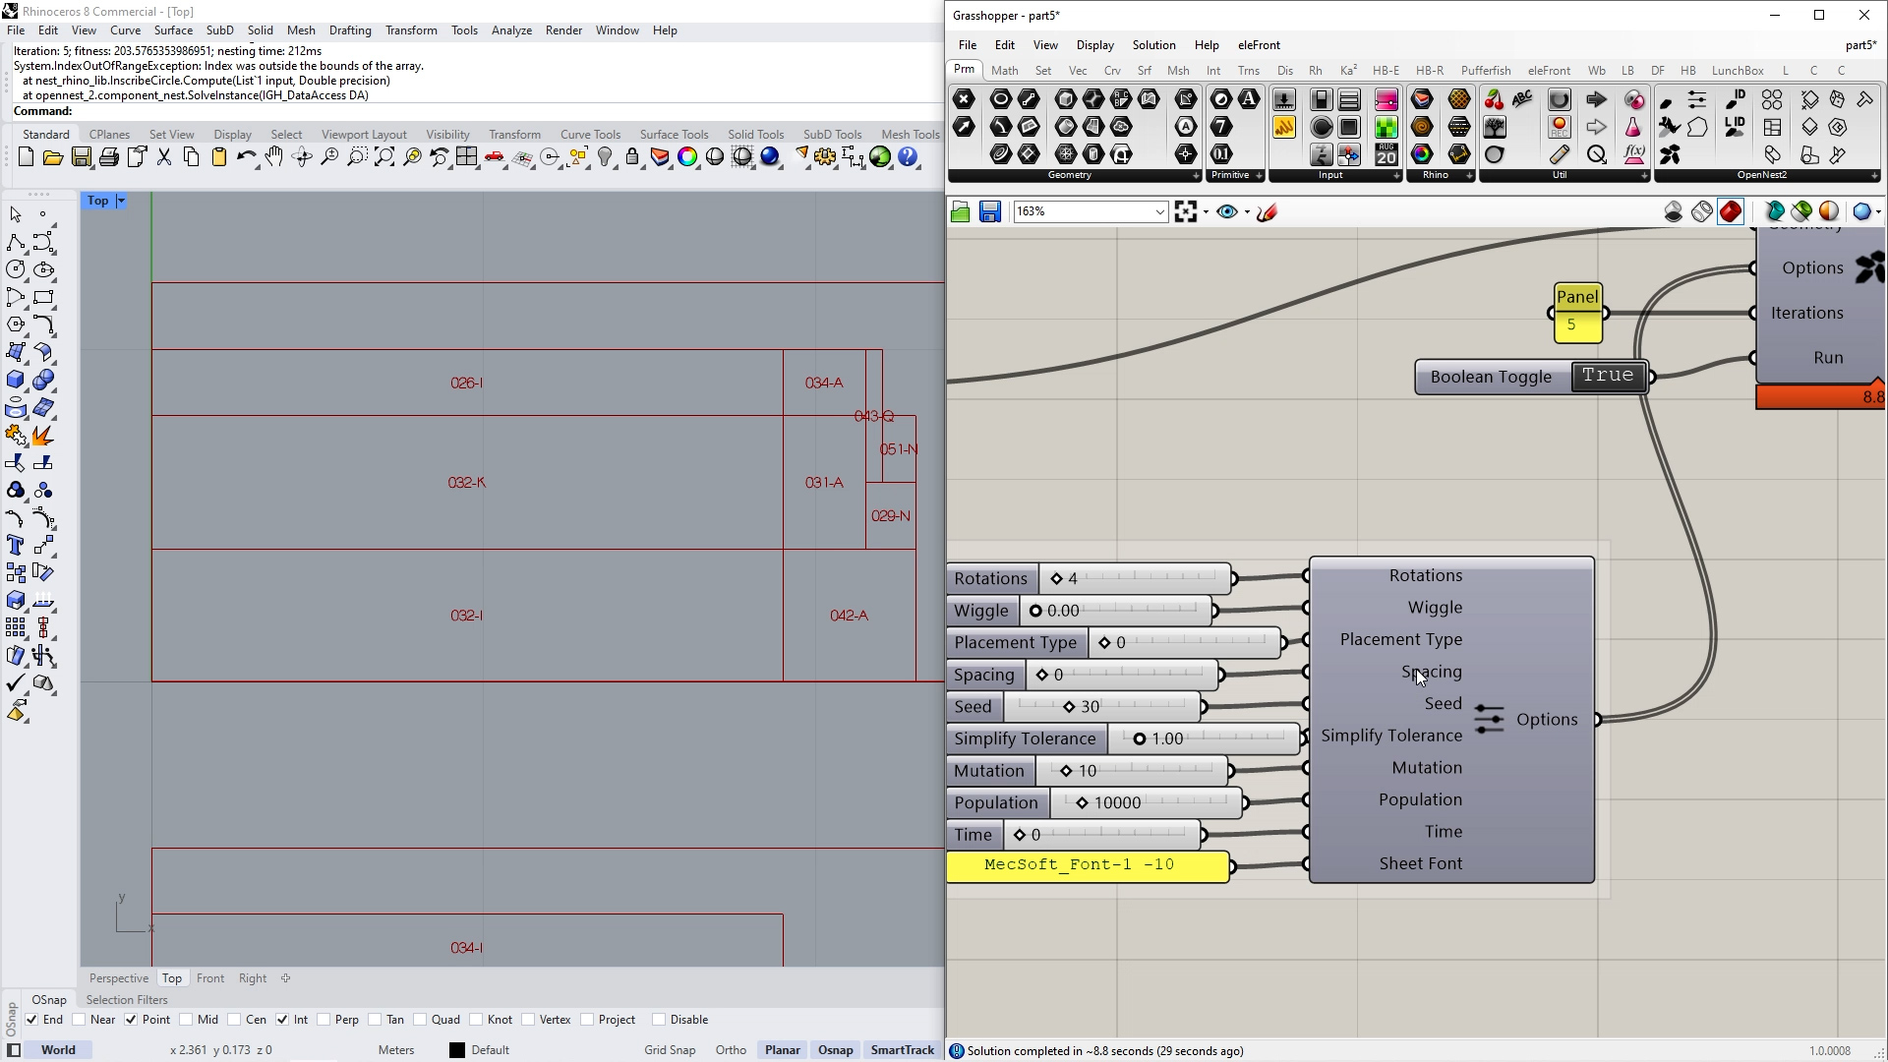Click the Zoom Extents icon in Rhino toolbar
The width and height of the screenshot is (1888, 1062).
(384, 157)
